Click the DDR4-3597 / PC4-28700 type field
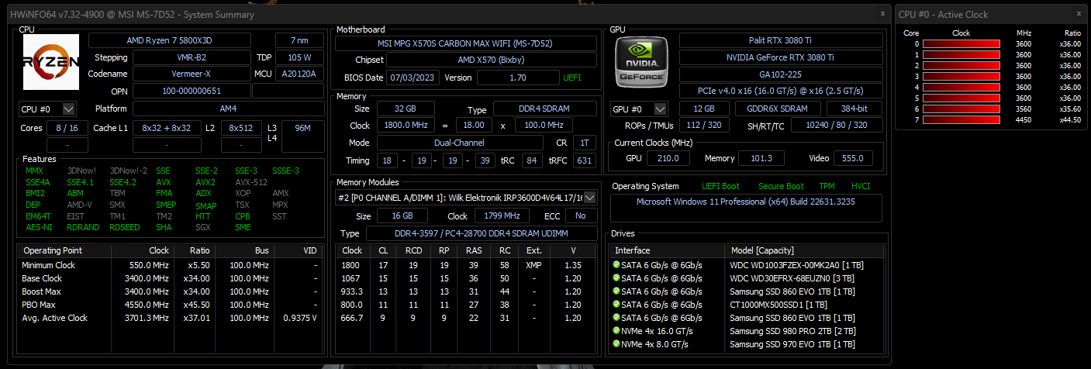 481,233
